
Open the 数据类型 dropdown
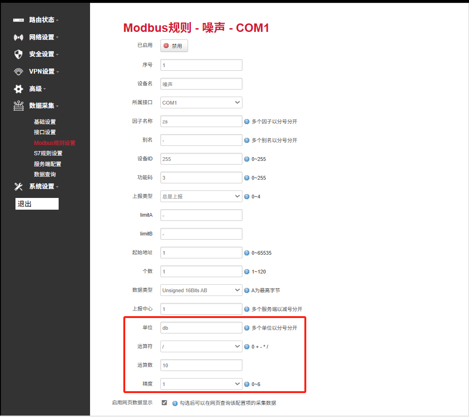pyautogui.click(x=201, y=290)
